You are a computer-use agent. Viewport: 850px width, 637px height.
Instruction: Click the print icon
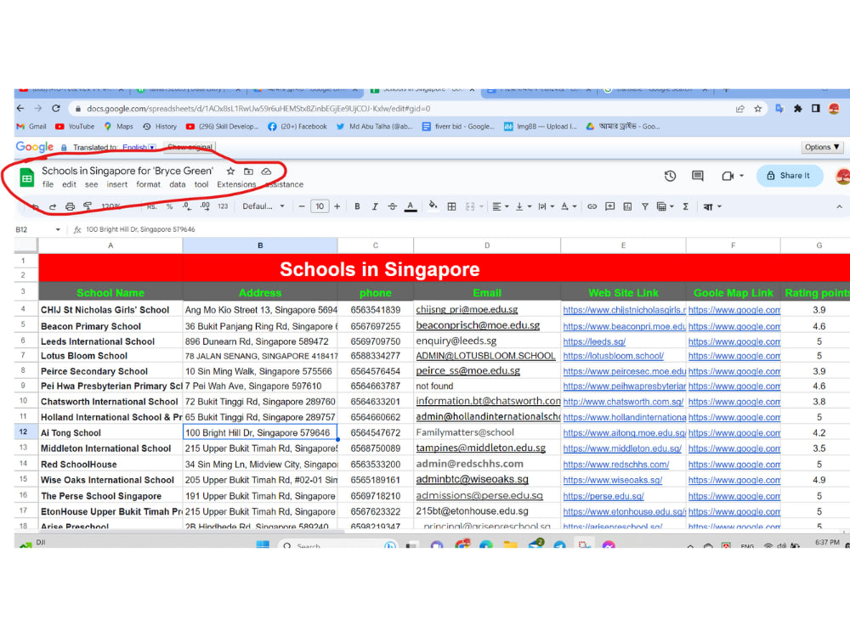tap(70, 206)
